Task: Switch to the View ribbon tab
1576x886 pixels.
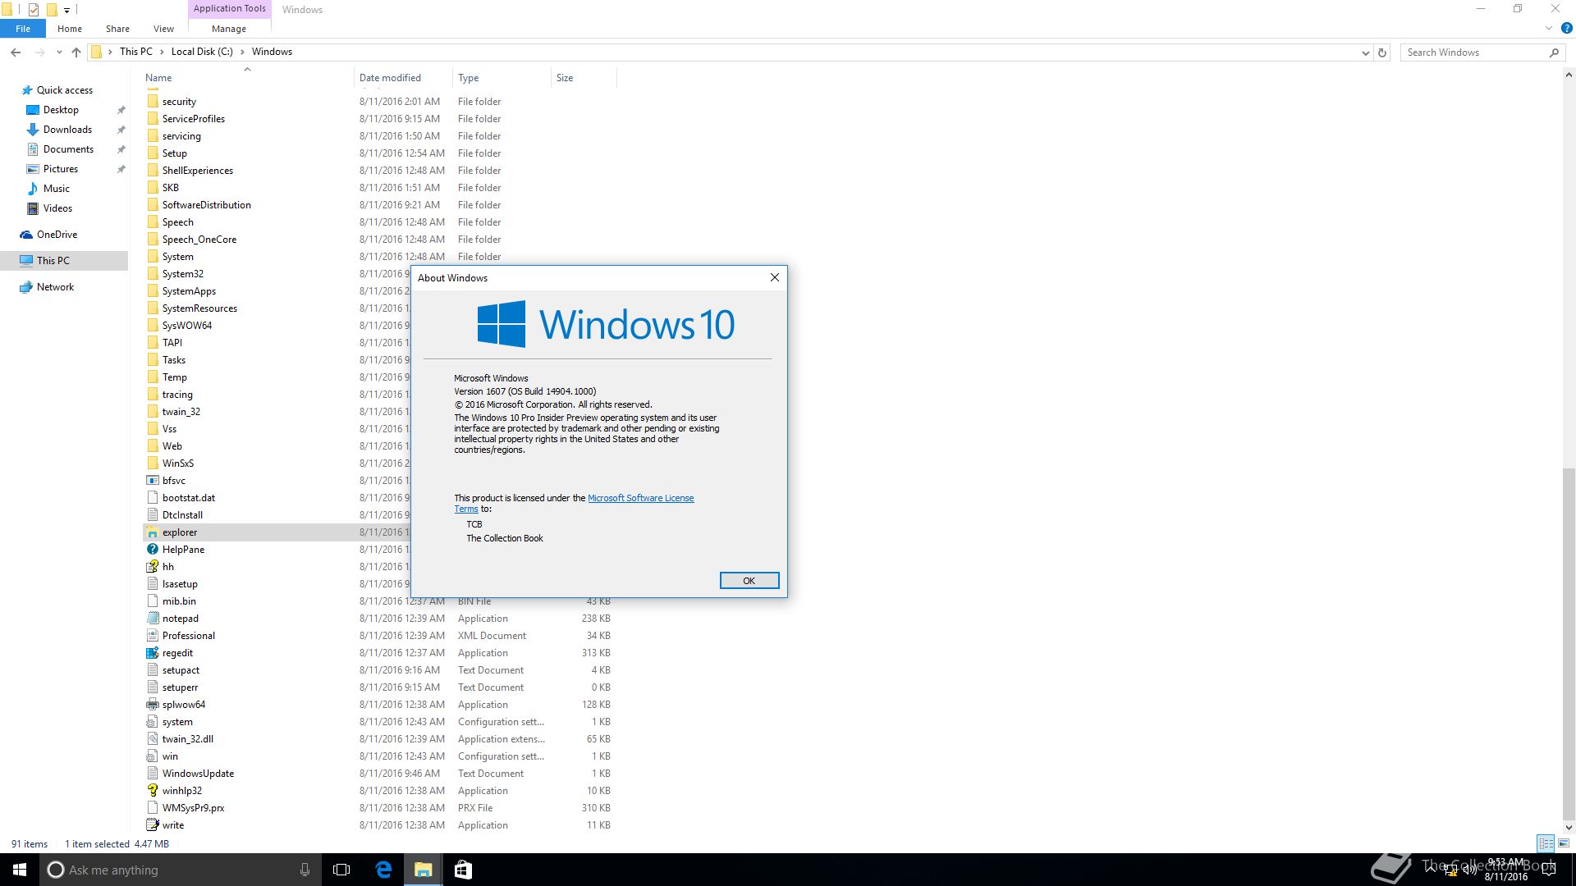Action: coord(163,29)
